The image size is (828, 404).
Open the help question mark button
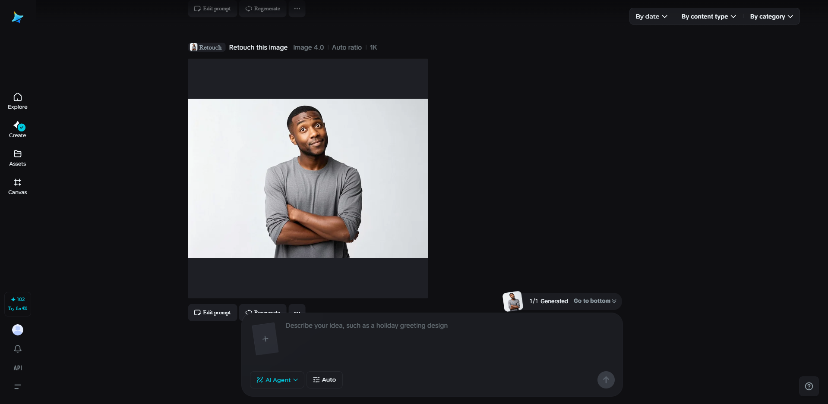809,386
